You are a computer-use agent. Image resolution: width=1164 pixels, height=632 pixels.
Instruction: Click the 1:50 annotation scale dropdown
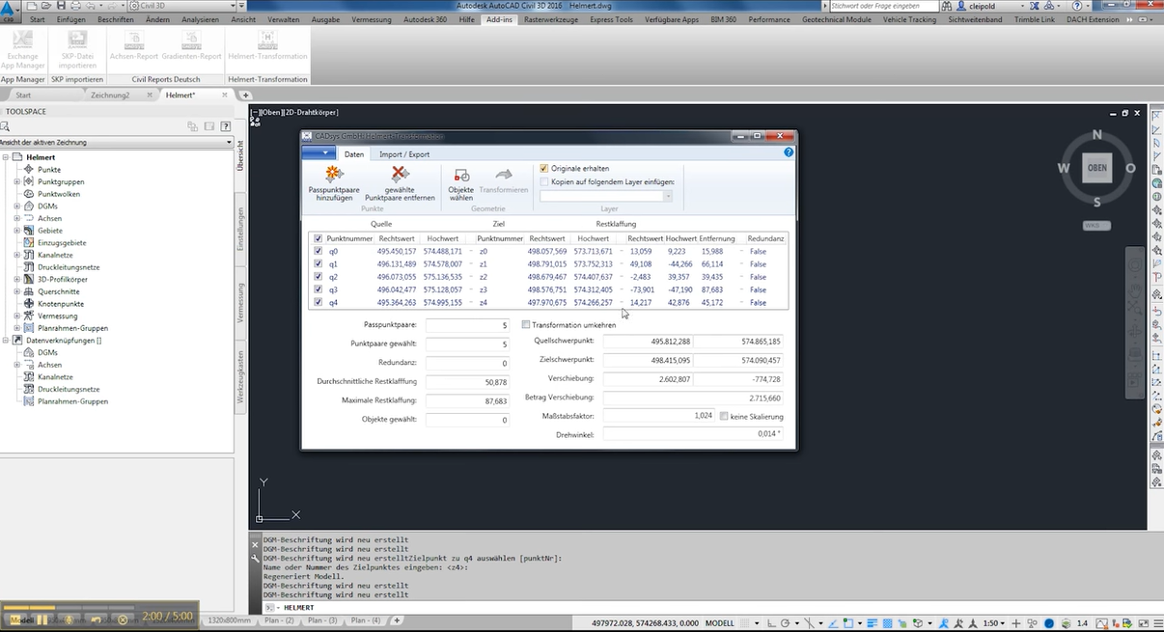(995, 623)
